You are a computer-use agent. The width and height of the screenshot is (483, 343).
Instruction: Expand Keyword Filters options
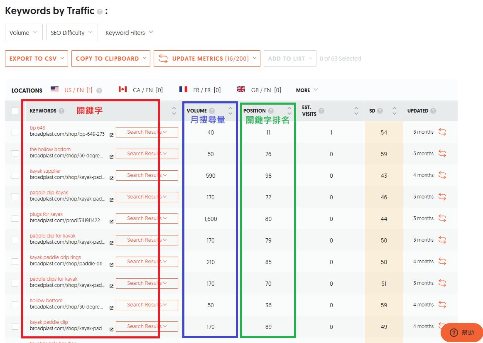(x=130, y=33)
